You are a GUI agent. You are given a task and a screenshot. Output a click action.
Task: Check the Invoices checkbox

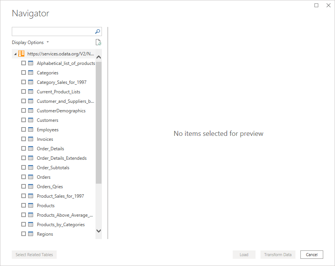[x=24, y=139]
